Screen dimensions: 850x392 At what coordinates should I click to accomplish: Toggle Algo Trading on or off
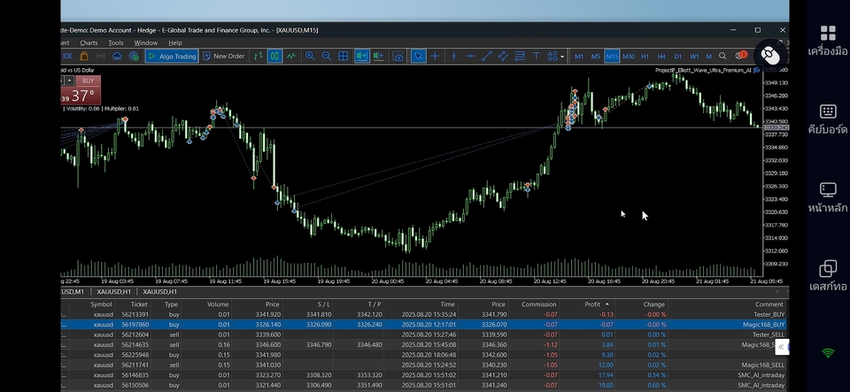pyautogui.click(x=172, y=56)
